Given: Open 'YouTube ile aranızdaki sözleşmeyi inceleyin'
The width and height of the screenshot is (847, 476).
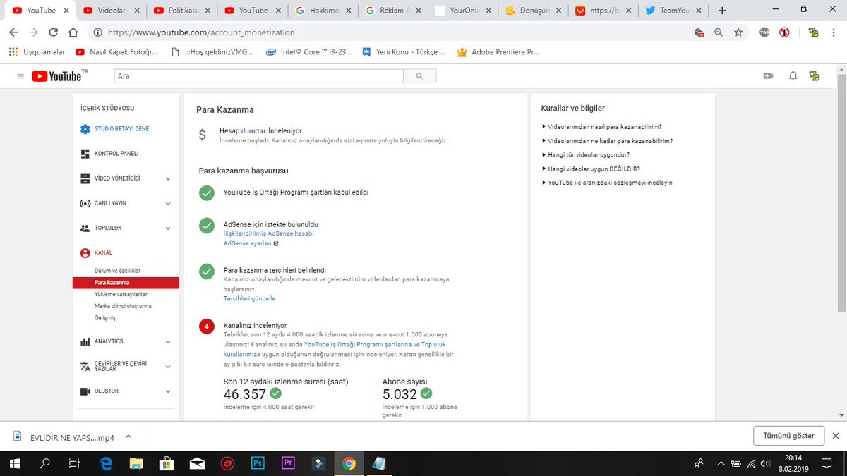Looking at the screenshot, I should (x=607, y=183).
